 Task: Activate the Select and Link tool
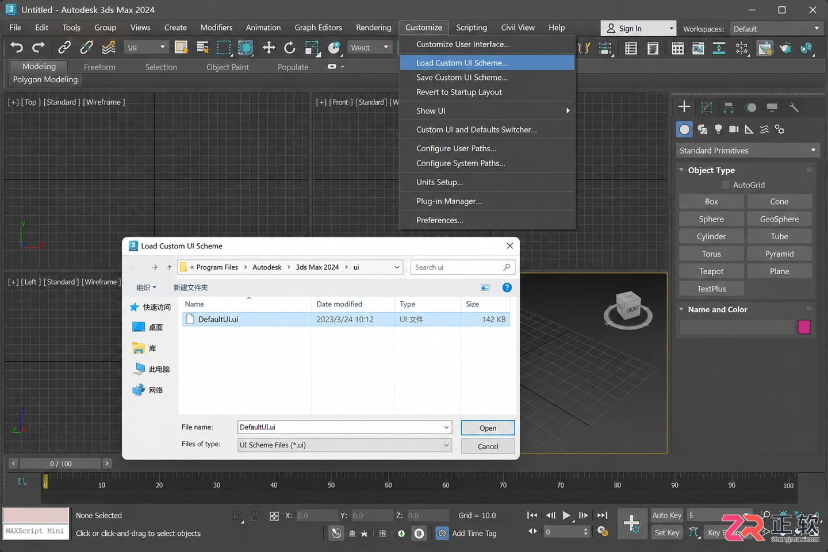(x=64, y=48)
